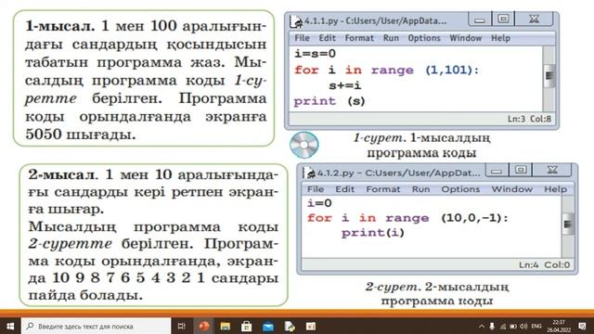Viewport: 594px width, 334px height.
Task: Open the notification center
Action: click(x=582, y=326)
